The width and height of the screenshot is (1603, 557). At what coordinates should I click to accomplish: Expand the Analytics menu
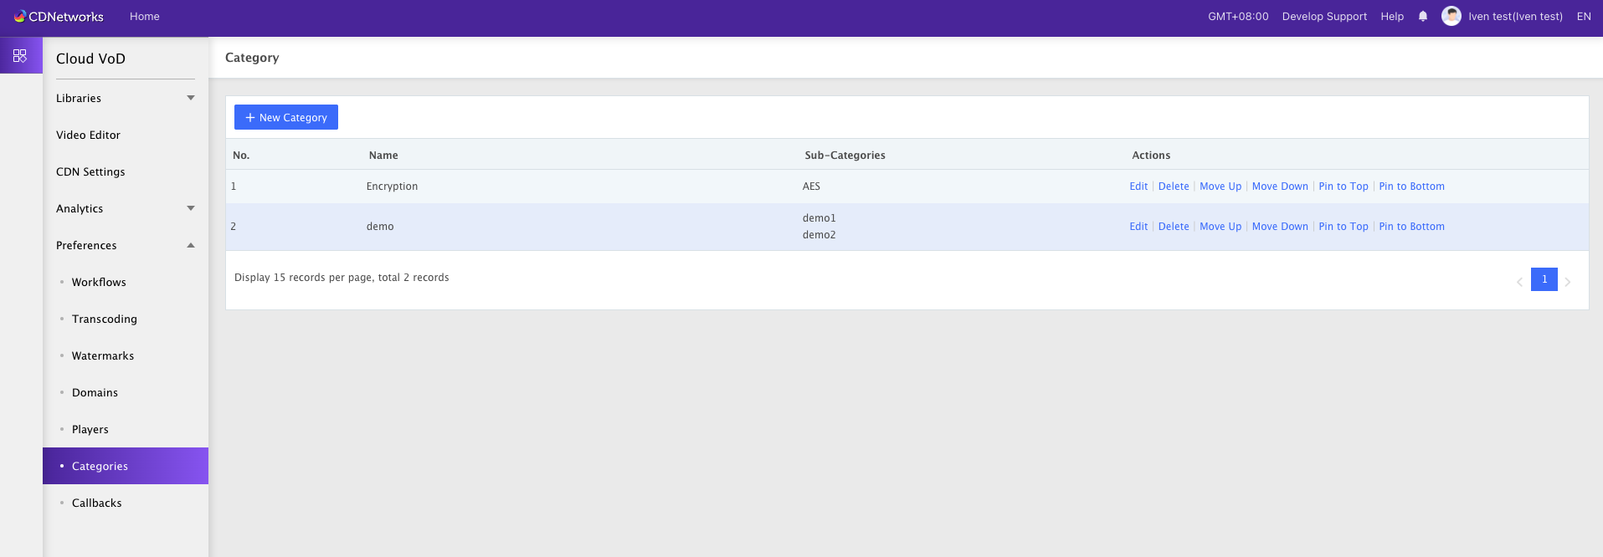coord(125,208)
